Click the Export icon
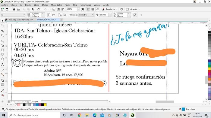The width and height of the screenshot is (211, 118). coord(58,9)
